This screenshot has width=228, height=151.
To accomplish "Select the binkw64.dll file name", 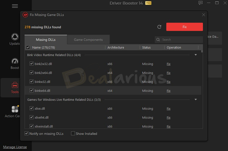I will click(42, 91).
